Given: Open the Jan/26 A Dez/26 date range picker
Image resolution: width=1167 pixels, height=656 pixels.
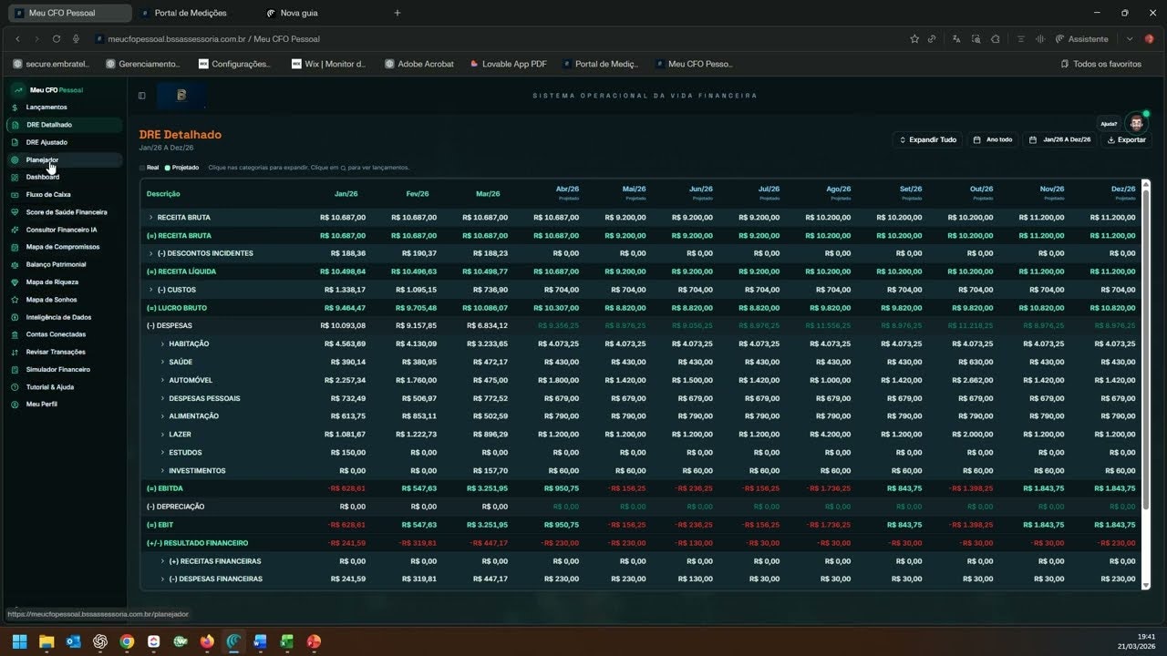Looking at the screenshot, I should click(1059, 139).
